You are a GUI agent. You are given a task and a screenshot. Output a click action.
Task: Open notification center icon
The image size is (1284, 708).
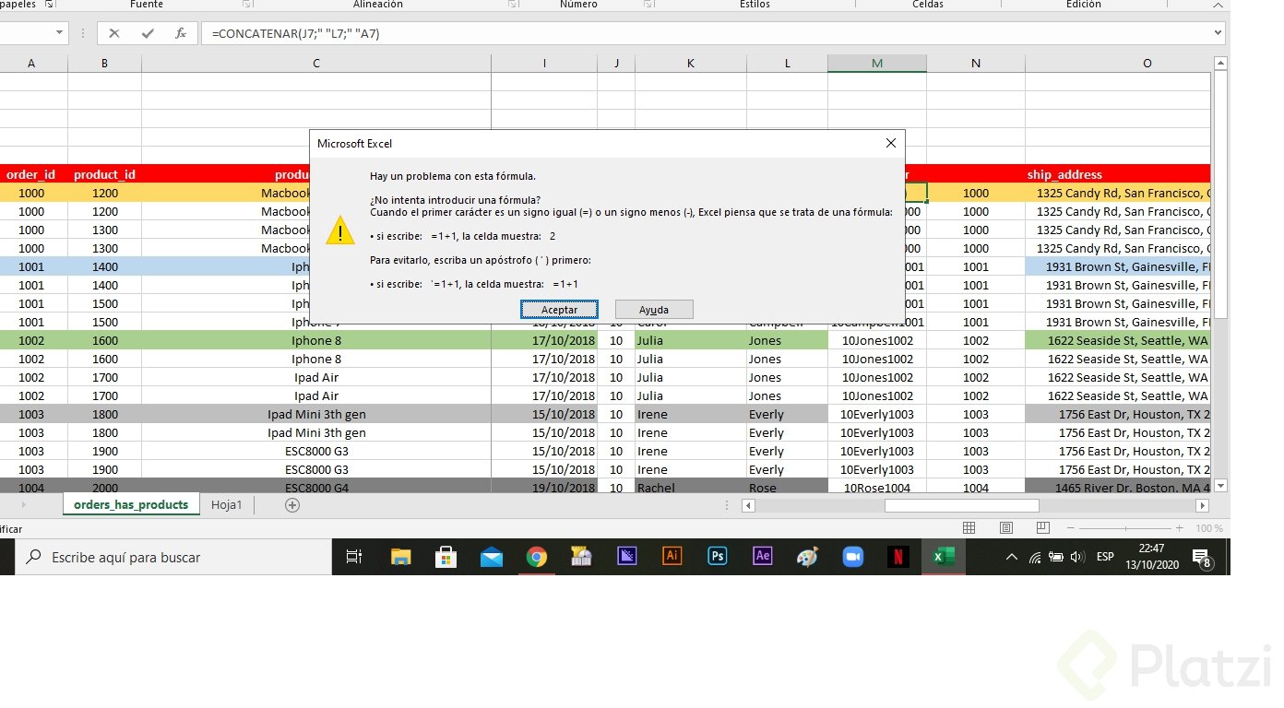pyautogui.click(x=1201, y=558)
